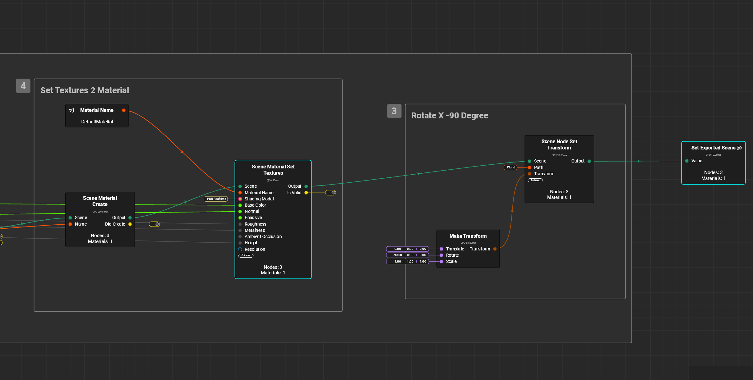
Task: Collapse the Scene Material Set Textures node
Action: pyautogui.click(x=246, y=255)
